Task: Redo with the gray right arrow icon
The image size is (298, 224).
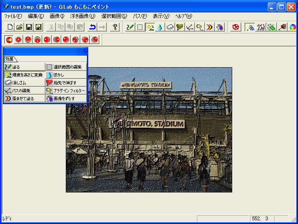Action: pos(102,27)
